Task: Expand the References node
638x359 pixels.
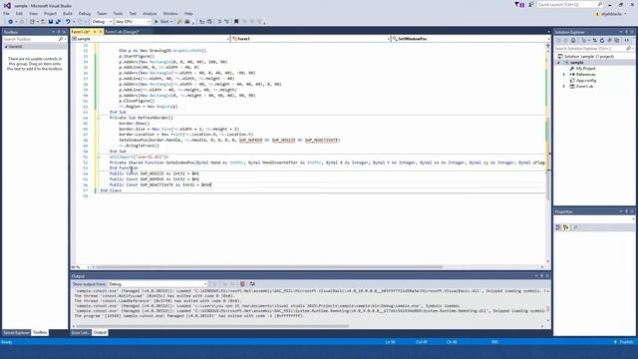Action: tap(564, 75)
